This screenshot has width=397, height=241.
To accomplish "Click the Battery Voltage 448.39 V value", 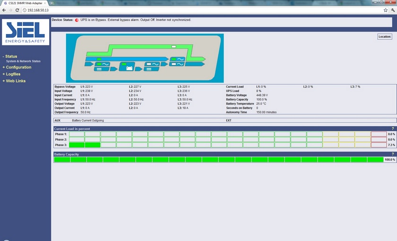I will coord(262,95).
